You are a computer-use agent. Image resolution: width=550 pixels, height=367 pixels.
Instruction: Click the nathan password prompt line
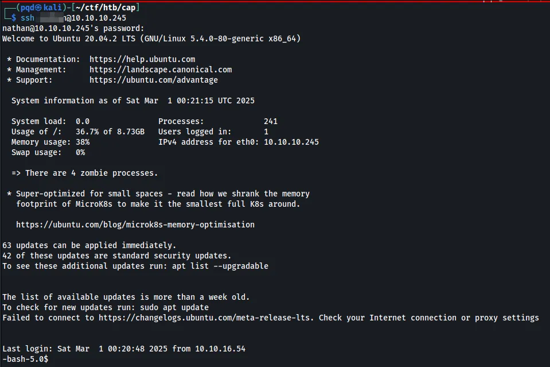click(x=73, y=28)
